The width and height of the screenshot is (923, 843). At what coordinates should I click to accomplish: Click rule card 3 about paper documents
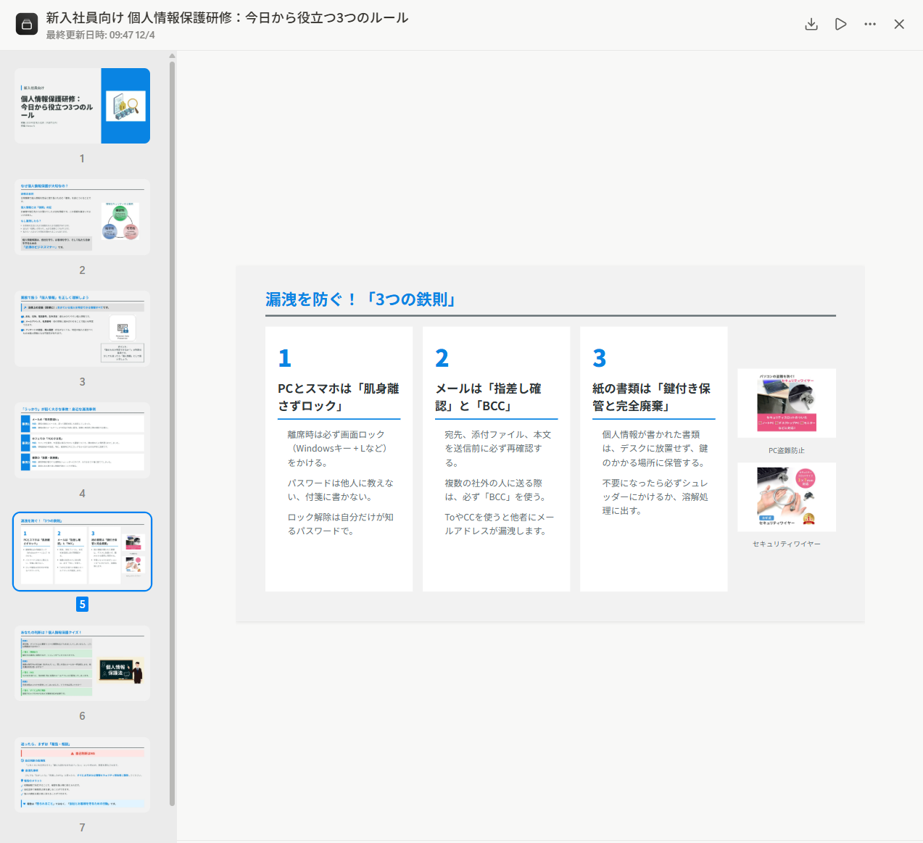coord(653,459)
